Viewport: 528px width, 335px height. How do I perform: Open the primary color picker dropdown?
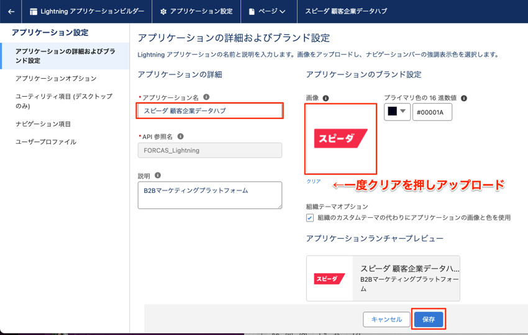click(397, 112)
